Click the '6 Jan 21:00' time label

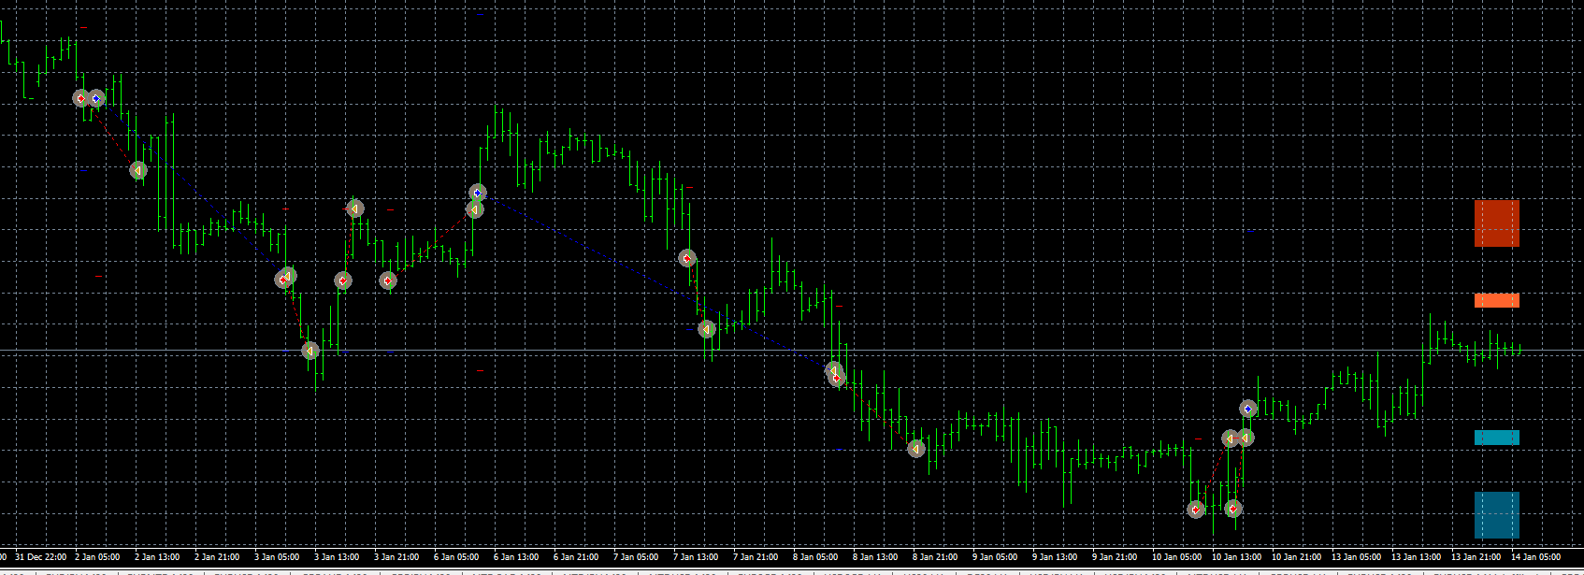click(576, 557)
